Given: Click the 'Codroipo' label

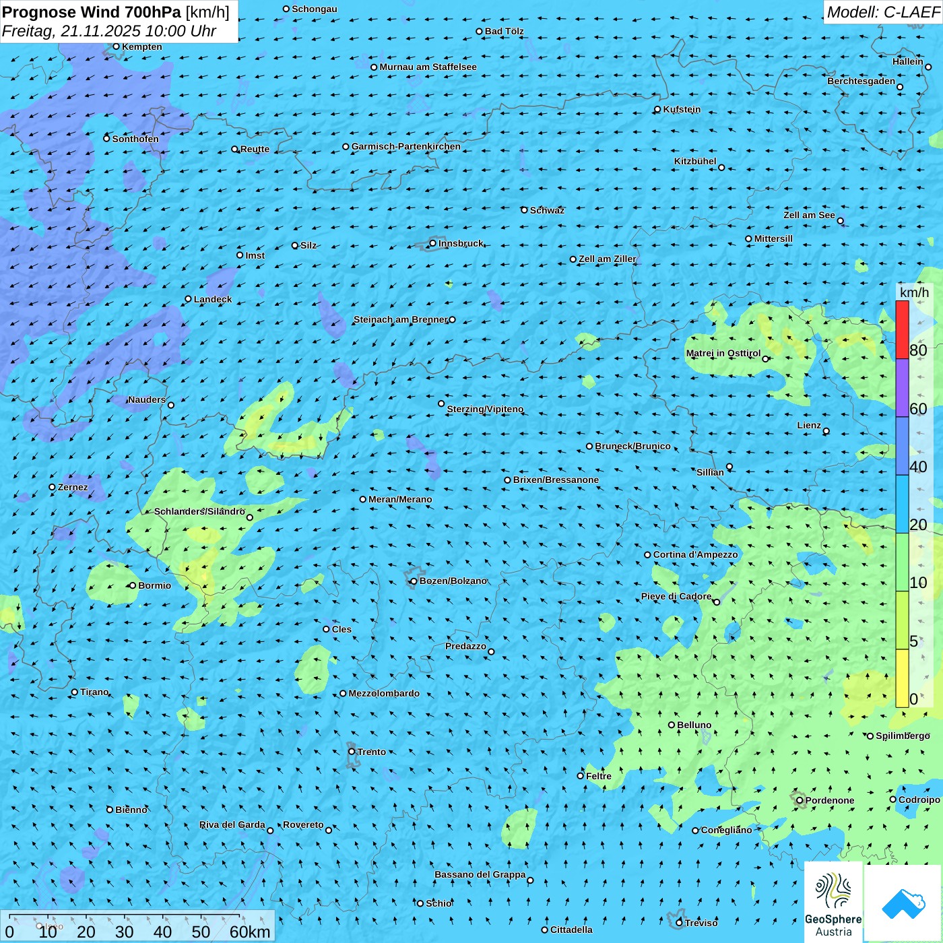Looking at the screenshot, I should pyautogui.click(x=919, y=800).
